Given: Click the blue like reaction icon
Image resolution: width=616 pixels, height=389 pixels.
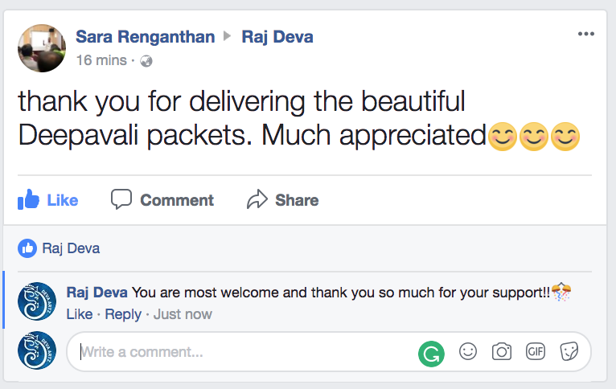Looking at the screenshot, I should point(27,248).
